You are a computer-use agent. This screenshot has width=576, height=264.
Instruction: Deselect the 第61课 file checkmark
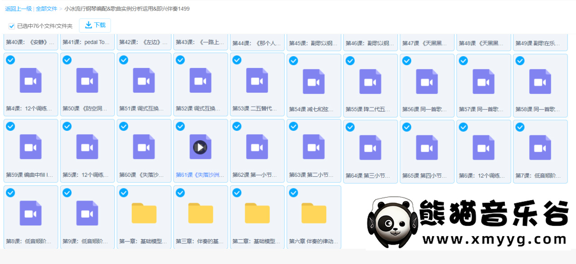180,126
